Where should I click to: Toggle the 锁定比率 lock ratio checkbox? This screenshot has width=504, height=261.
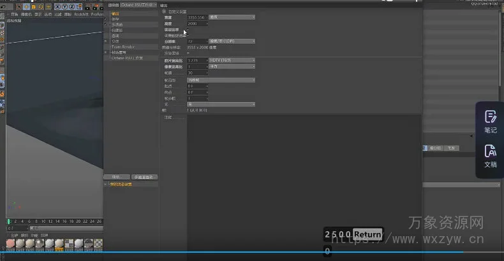click(x=188, y=29)
